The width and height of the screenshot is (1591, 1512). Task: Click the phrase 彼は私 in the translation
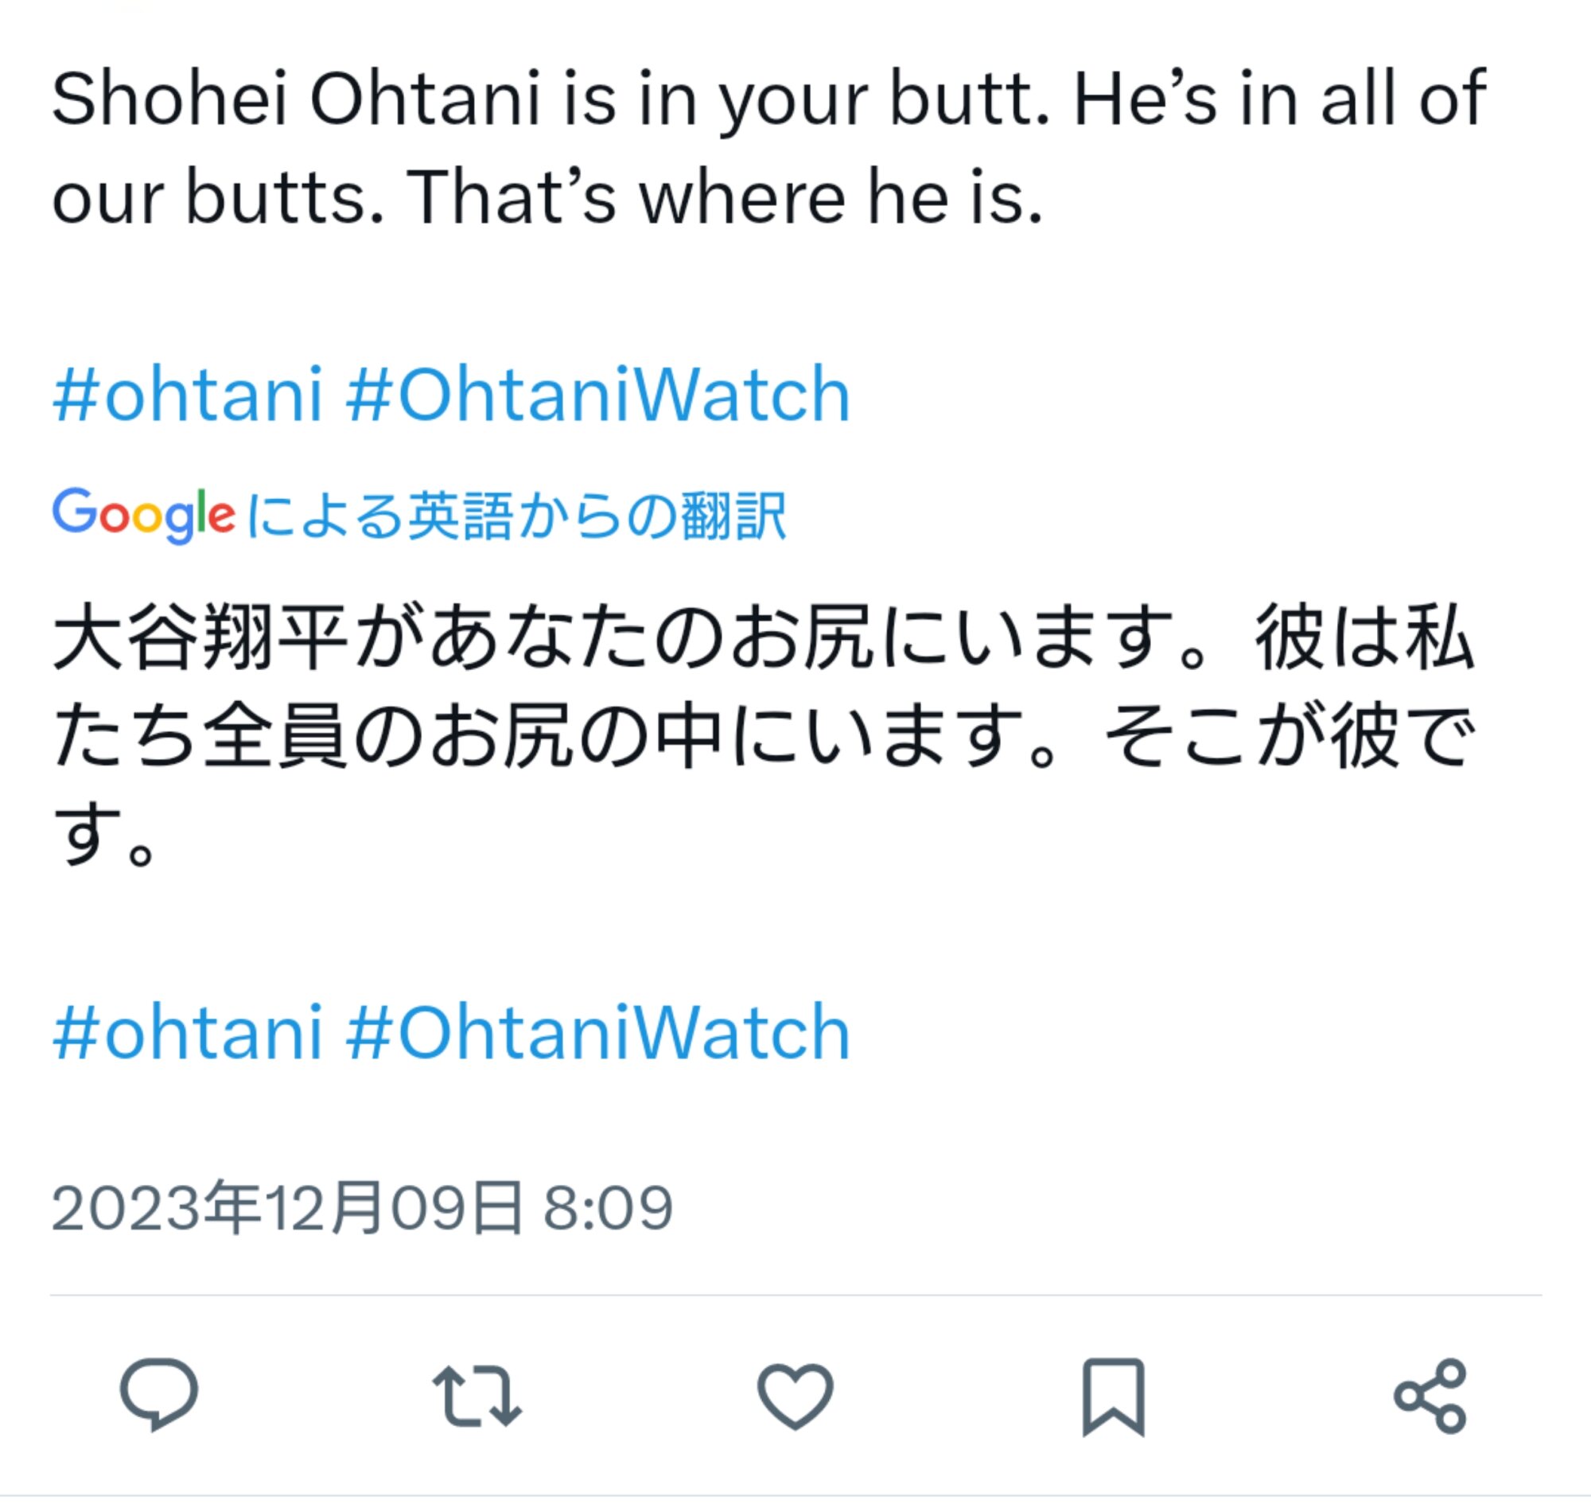pos(1364,637)
